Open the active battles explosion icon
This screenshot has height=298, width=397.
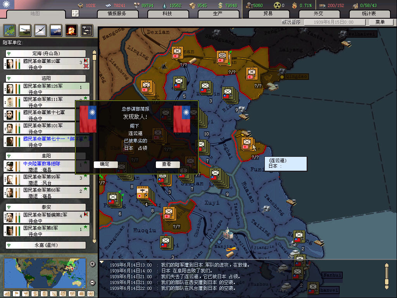71,30
